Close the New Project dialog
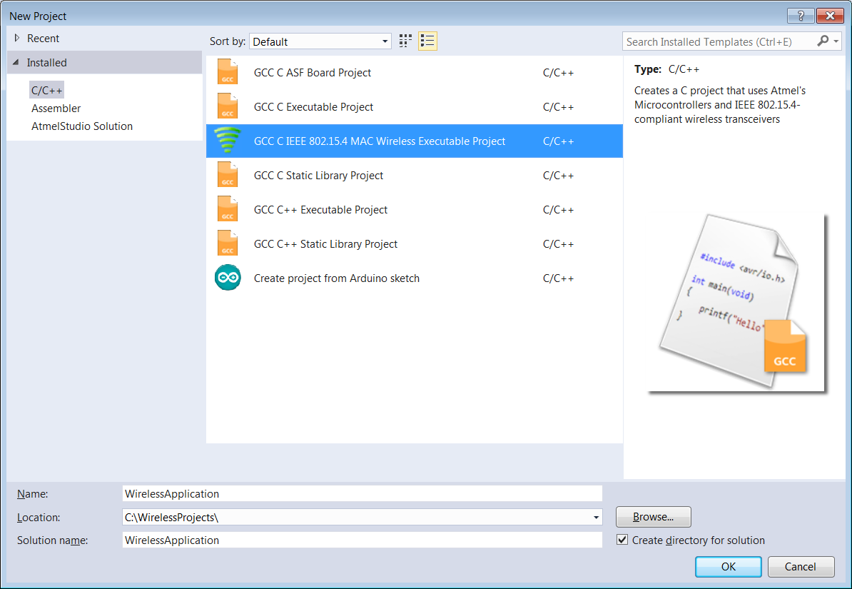 tap(830, 16)
